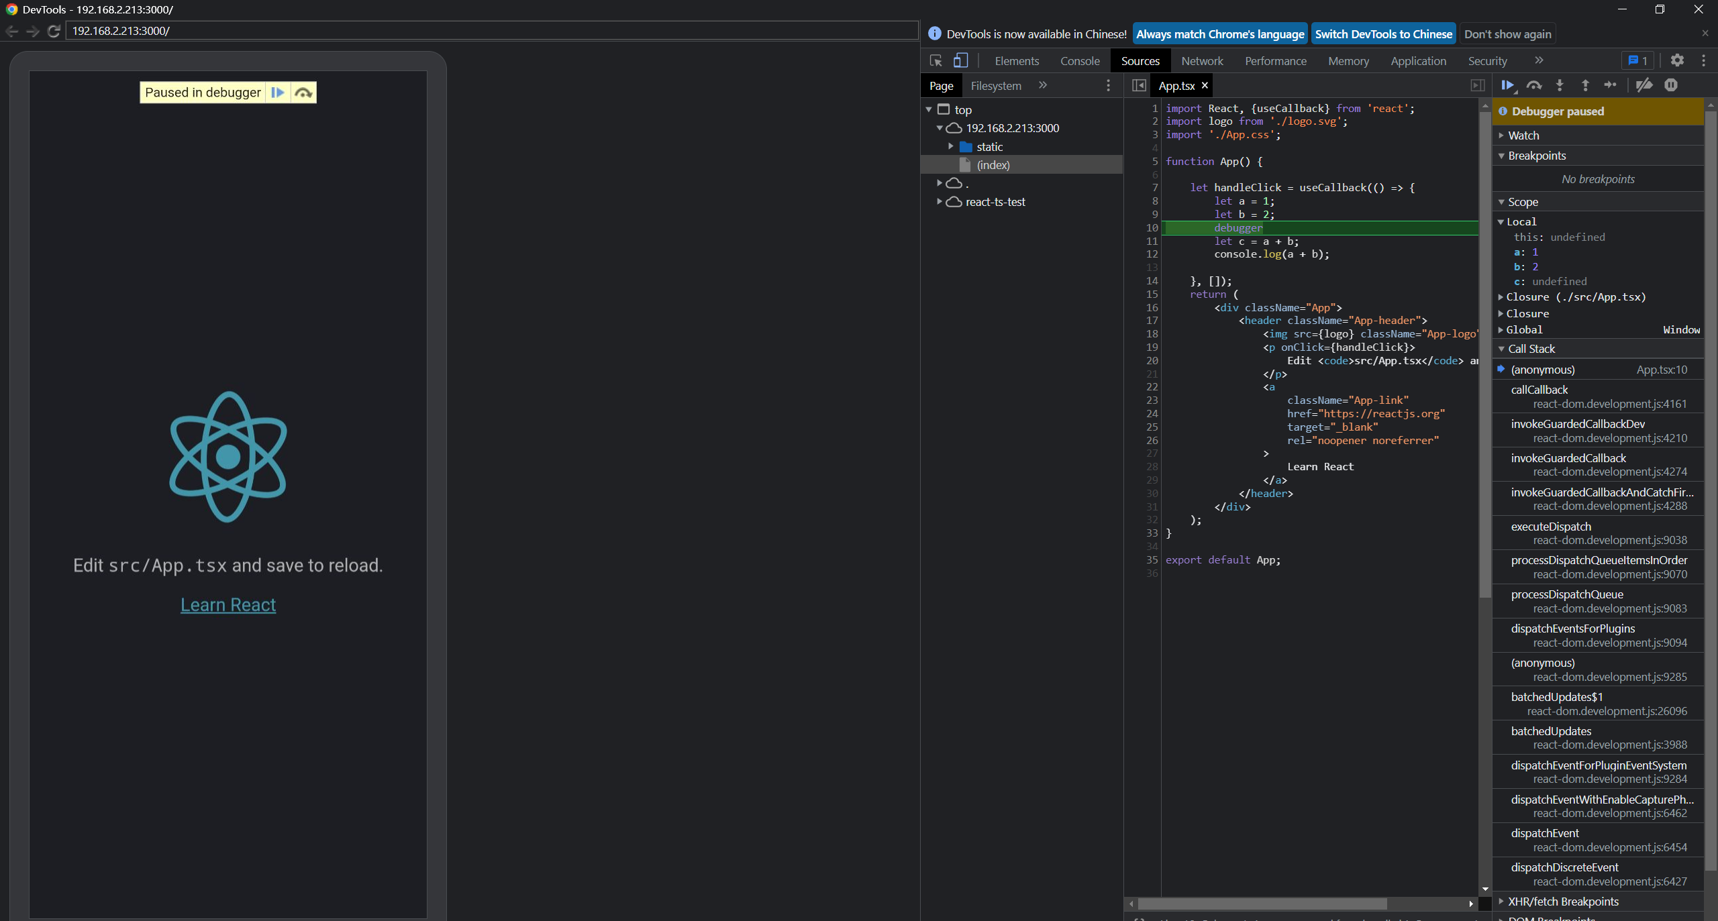This screenshot has width=1718, height=921.
Task: Click Switch DevTools to Chinese button
Action: pyautogui.click(x=1383, y=34)
